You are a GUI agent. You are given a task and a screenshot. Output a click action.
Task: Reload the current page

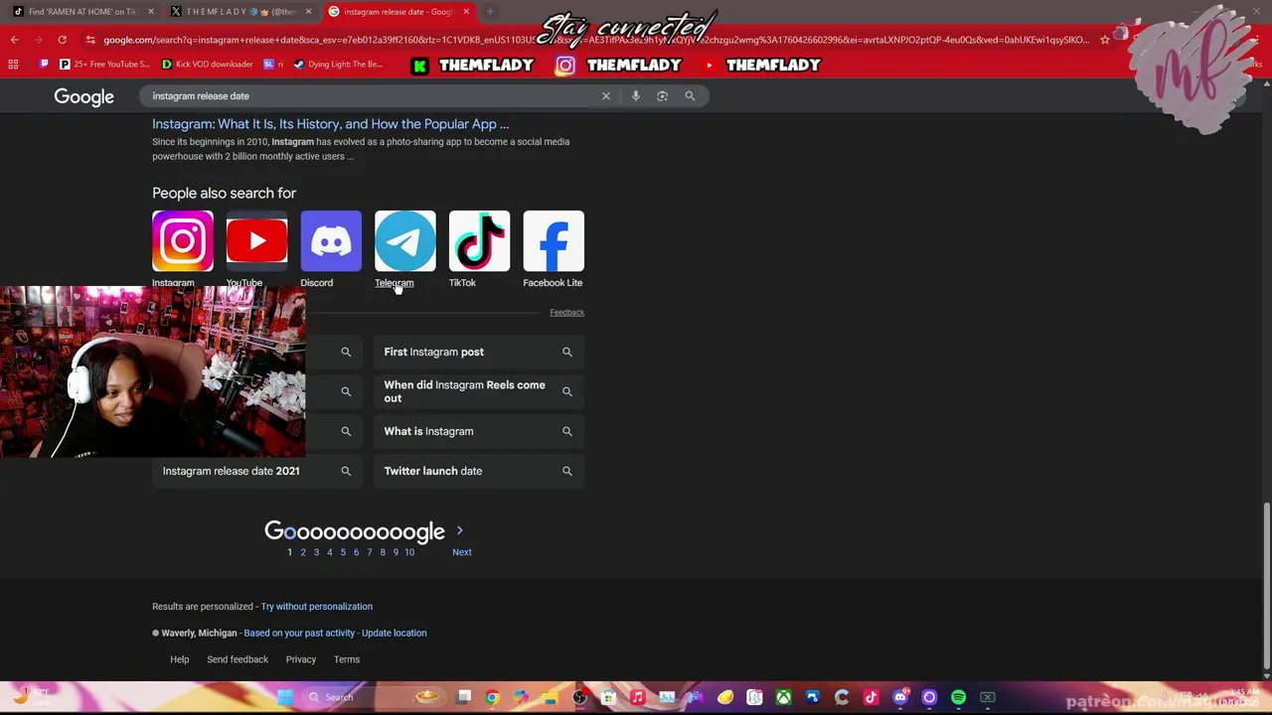pos(62,40)
